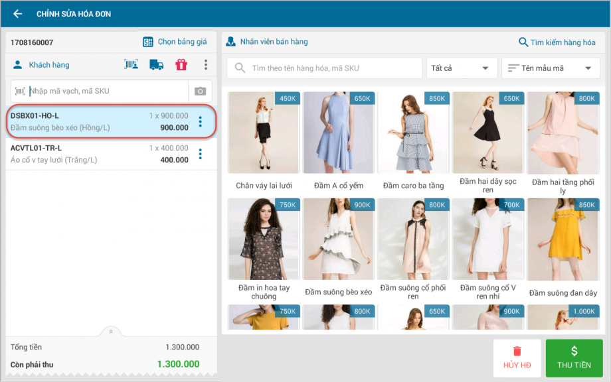Expand the invoice totals panel chevron
Image resolution: width=611 pixels, height=382 pixels.
point(111,332)
